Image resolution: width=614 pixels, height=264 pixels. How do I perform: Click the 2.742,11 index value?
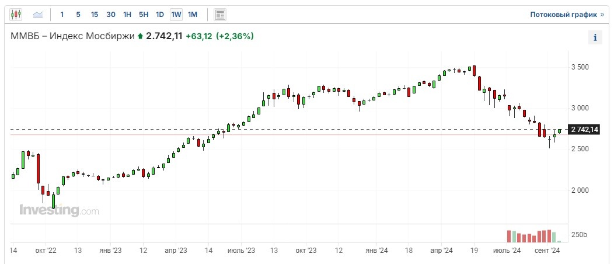coord(164,36)
